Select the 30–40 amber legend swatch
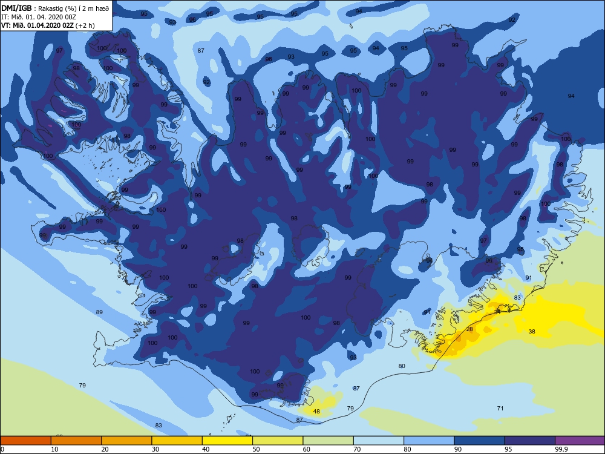This screenshot has width=605, height=454. (x=177, y=441)
